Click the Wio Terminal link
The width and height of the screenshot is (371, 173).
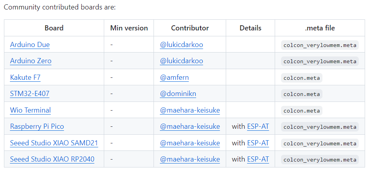click(x=30, y=110)
